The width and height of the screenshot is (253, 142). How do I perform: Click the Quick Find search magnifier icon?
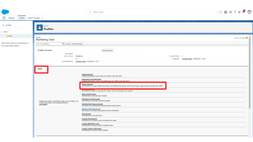[x=3, y=25]
